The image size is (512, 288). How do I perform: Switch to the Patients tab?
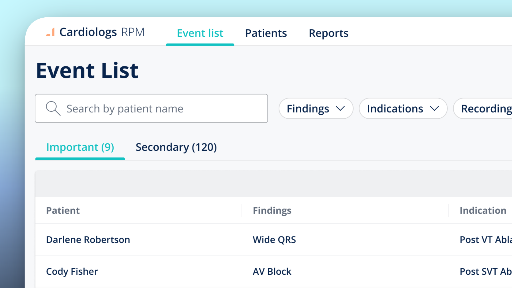click(266, 33)
